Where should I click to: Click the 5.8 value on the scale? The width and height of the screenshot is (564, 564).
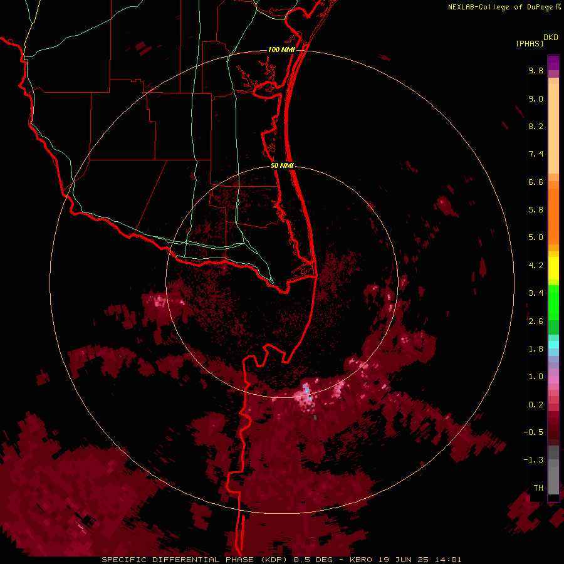pos(536,210)
